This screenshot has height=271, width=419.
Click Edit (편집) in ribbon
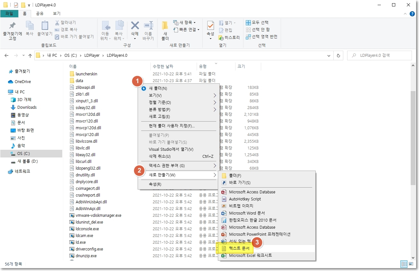[x=226, y=30]
